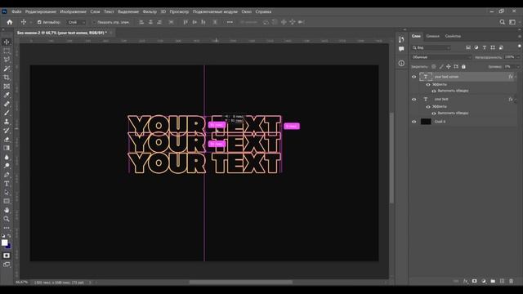
Task: Select the Crop tool
Action: [x=7, y=78]
